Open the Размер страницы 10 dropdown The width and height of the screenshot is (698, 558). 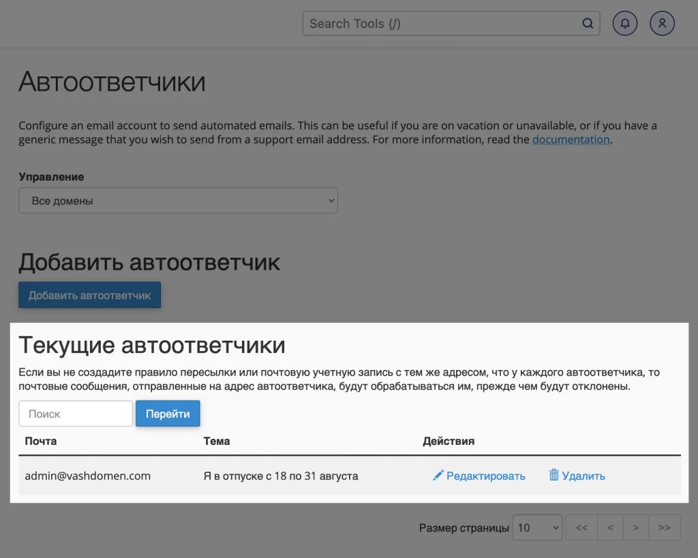pos(537,528)
